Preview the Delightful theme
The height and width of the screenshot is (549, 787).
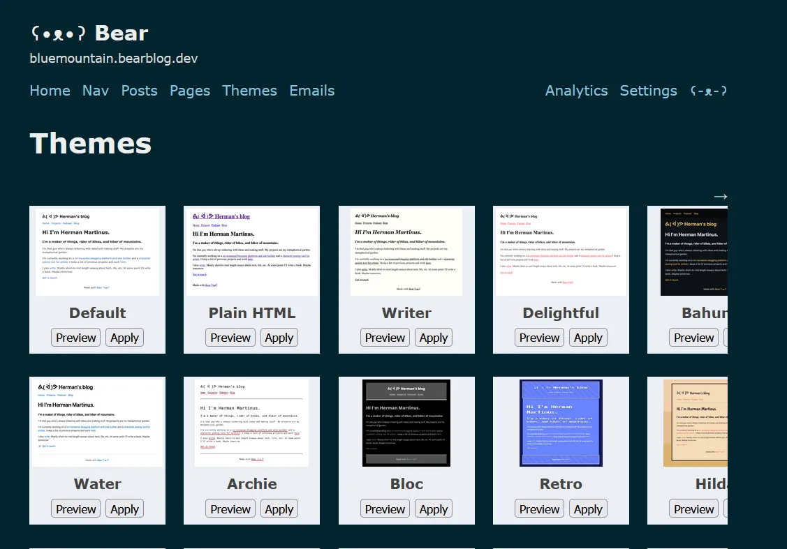tap(539, 338)
